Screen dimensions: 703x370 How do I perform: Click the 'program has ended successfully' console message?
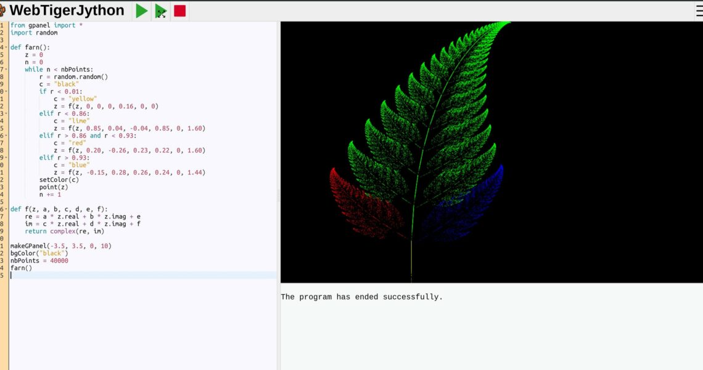pyautogui.click(x=361, y=297)
